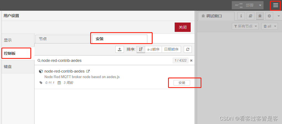
Task: Click the version tag icon
Action: coord(41,83)
